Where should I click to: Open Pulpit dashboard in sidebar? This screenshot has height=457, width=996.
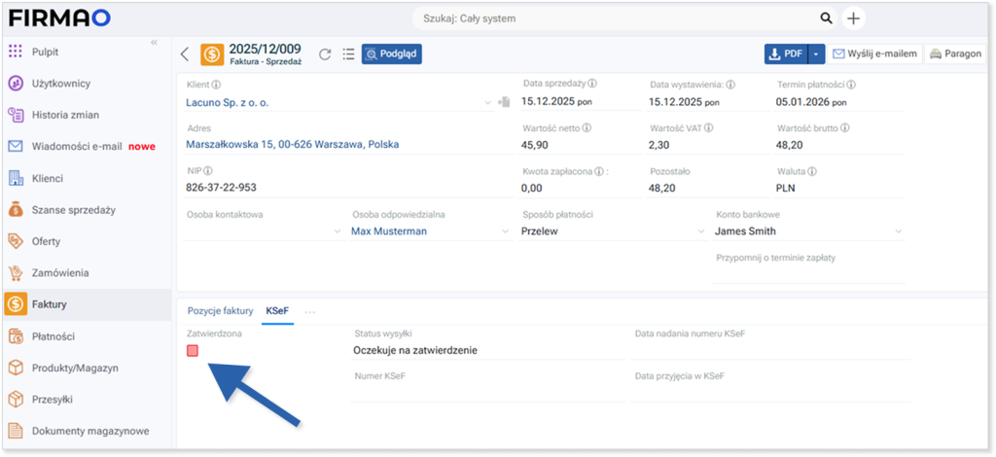52,51
